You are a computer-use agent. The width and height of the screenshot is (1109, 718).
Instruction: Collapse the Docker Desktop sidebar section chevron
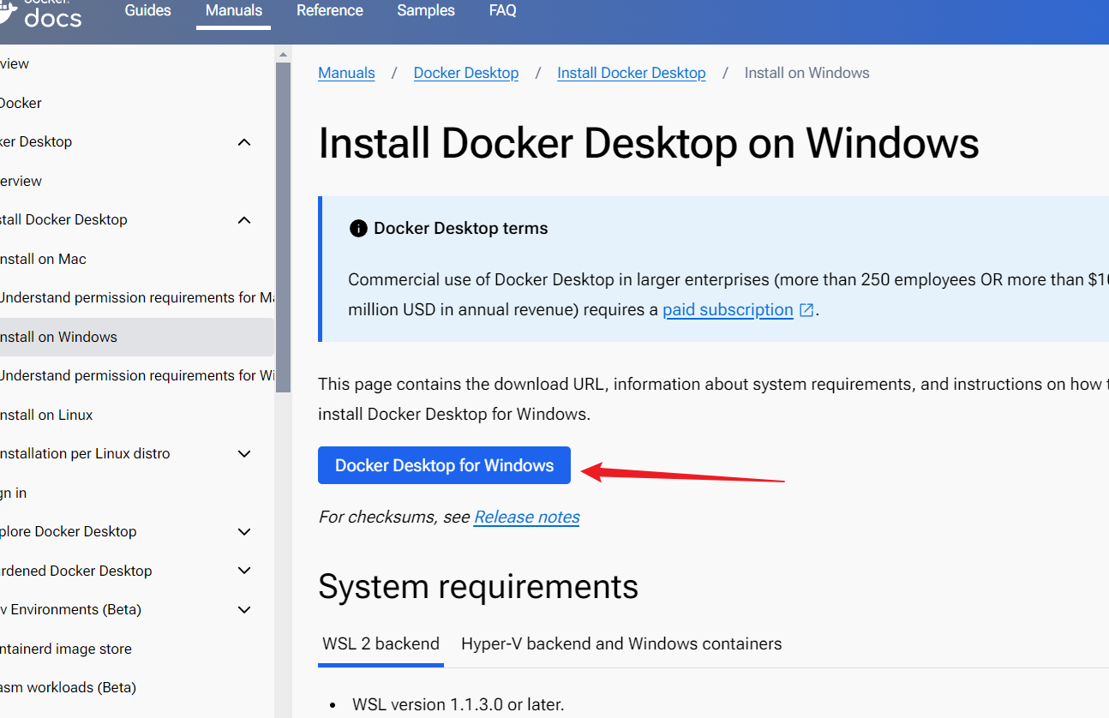[244, 142]
